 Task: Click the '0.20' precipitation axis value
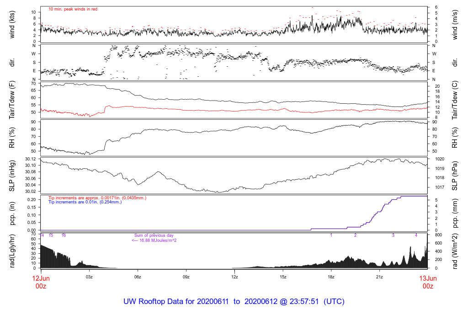(32, 200)
